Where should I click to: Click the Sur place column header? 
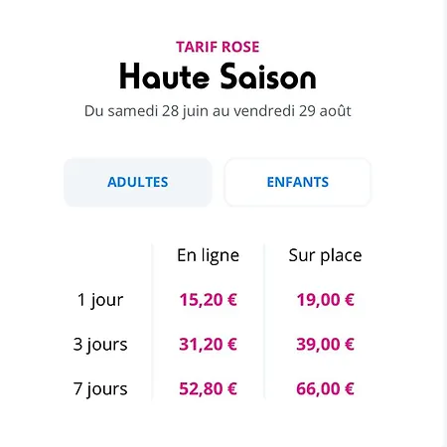325,255
